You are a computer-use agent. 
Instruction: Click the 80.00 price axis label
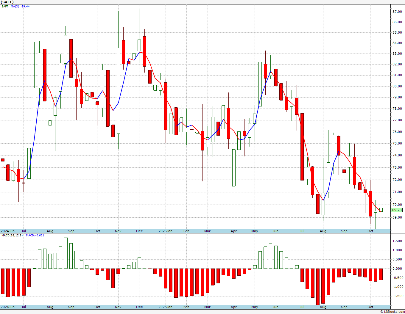(x=397, y=86)
